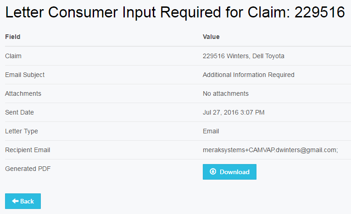This screenshot has height=214, width=351.
Task: Click the left arrow icon on Back
Action: point(15,201)
